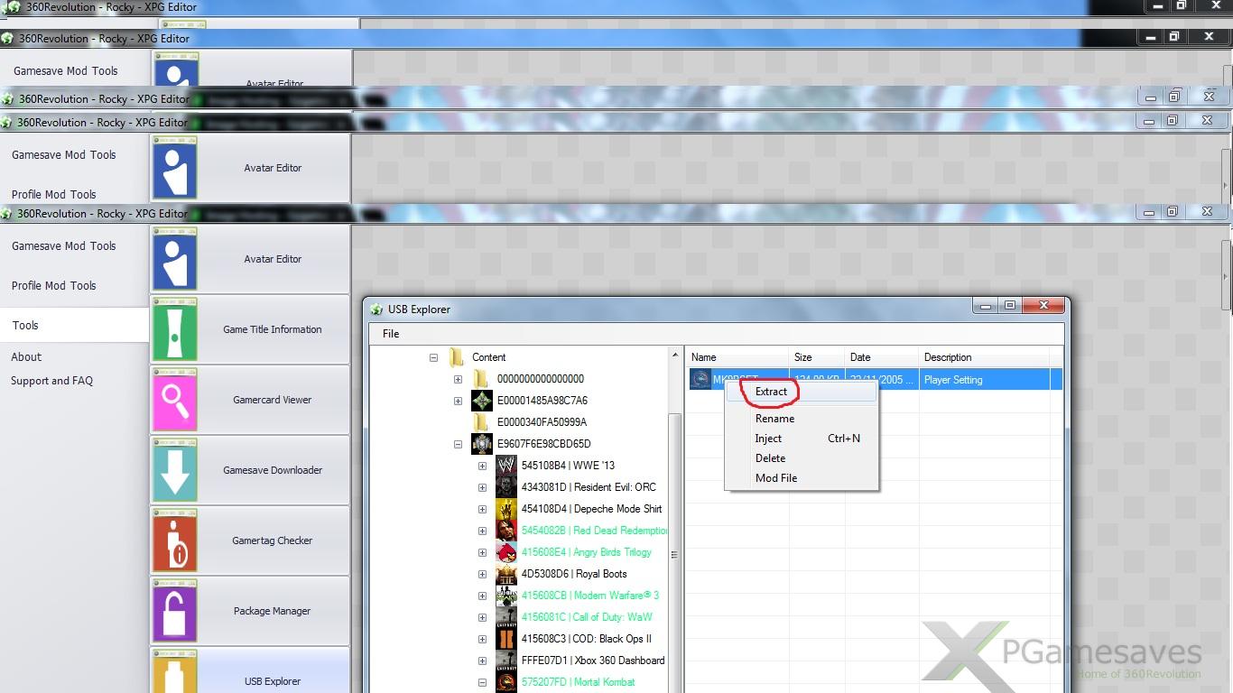Collapse the Content folder in tree
This screenshot has height=693, width=1233.
[x=434, y=357]
